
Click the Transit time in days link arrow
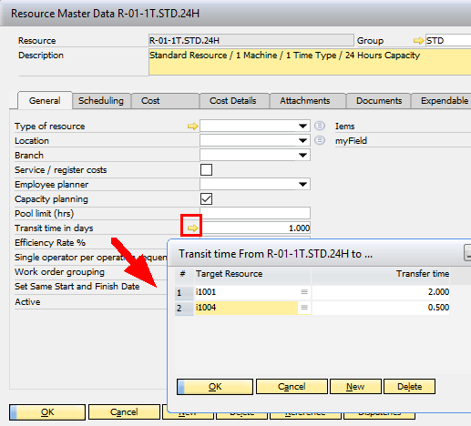pos(192,228)
